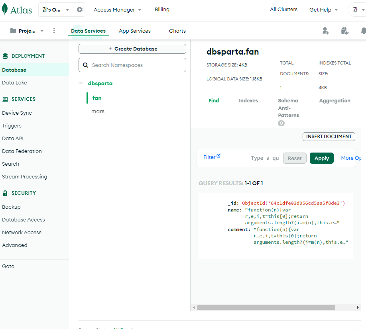The height and width of the screenshot is (329, 366).
Task: Click the document comment field value
Action: [x=301, y=236]
